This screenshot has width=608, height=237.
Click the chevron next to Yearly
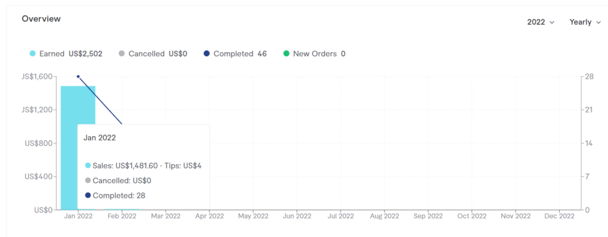(598, 23)
